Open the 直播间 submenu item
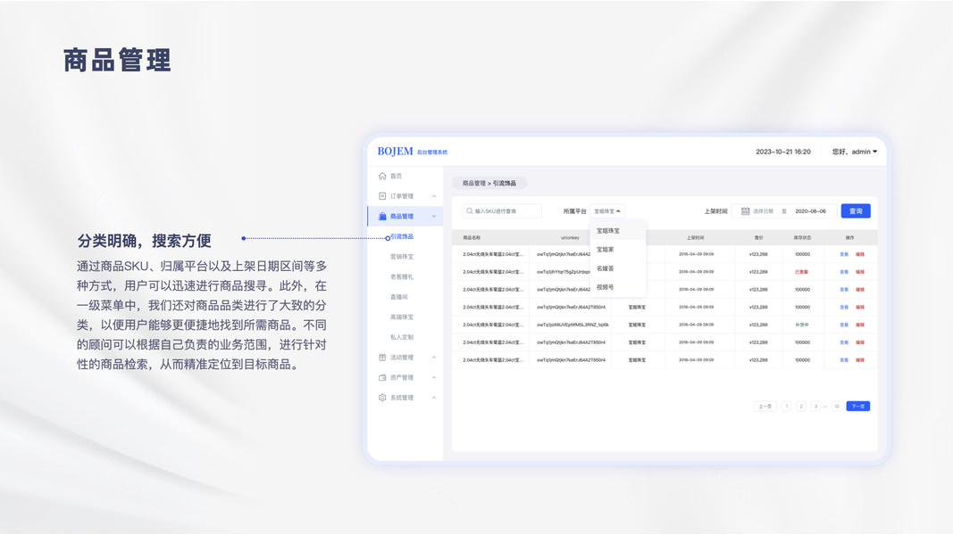 [x=398, y=297]
